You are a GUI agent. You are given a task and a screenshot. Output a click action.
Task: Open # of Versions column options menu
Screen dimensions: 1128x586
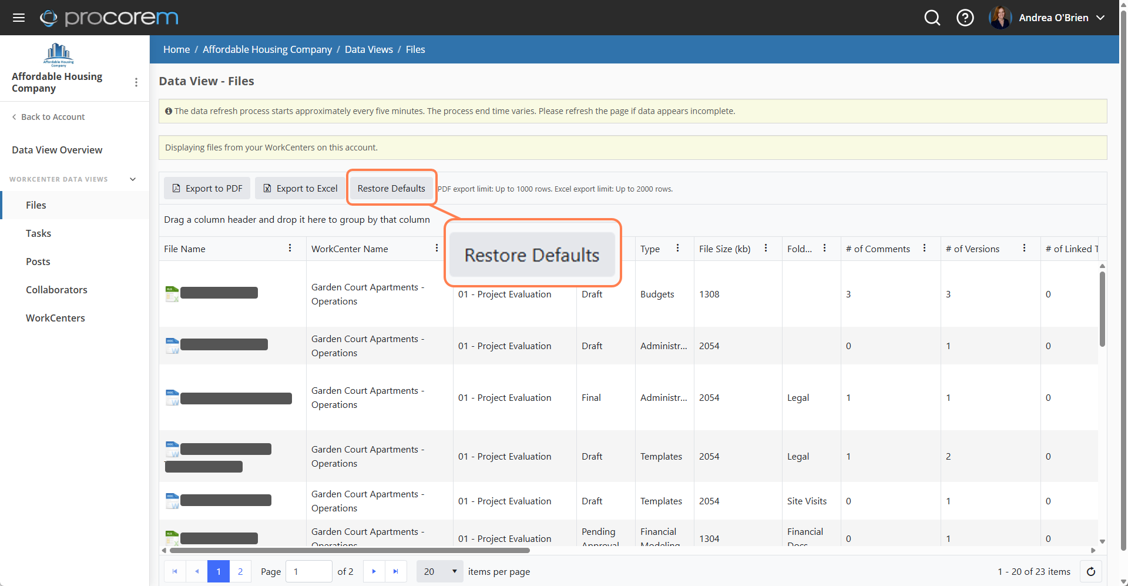tap(1025, 248)
